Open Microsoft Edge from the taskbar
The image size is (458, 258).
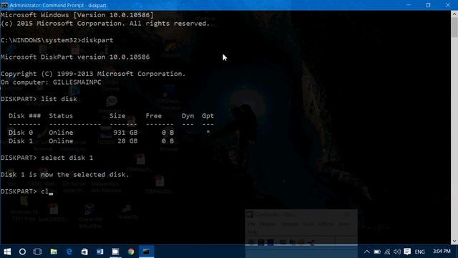click(x=69, y=252)
